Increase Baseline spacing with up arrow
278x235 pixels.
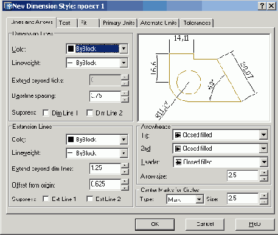125,93
